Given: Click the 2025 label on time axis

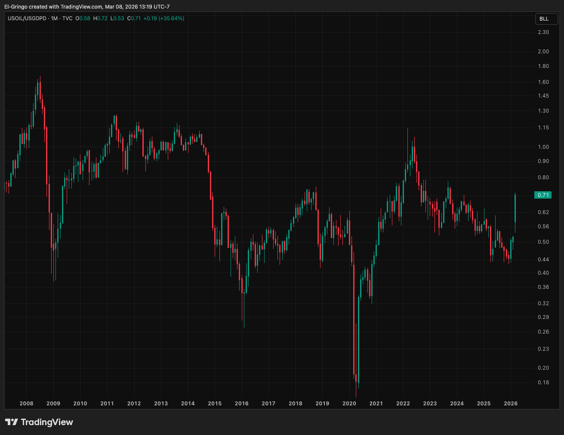Looking at the screenshot, I should [x=484, y=404].
